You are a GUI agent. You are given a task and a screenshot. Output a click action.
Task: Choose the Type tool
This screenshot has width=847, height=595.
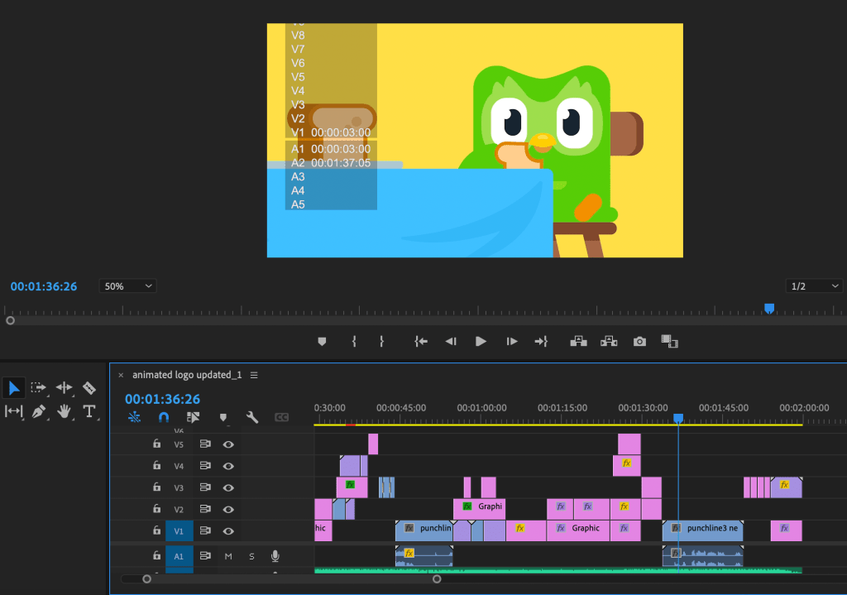pyautogui.click(x=89, y=411)
